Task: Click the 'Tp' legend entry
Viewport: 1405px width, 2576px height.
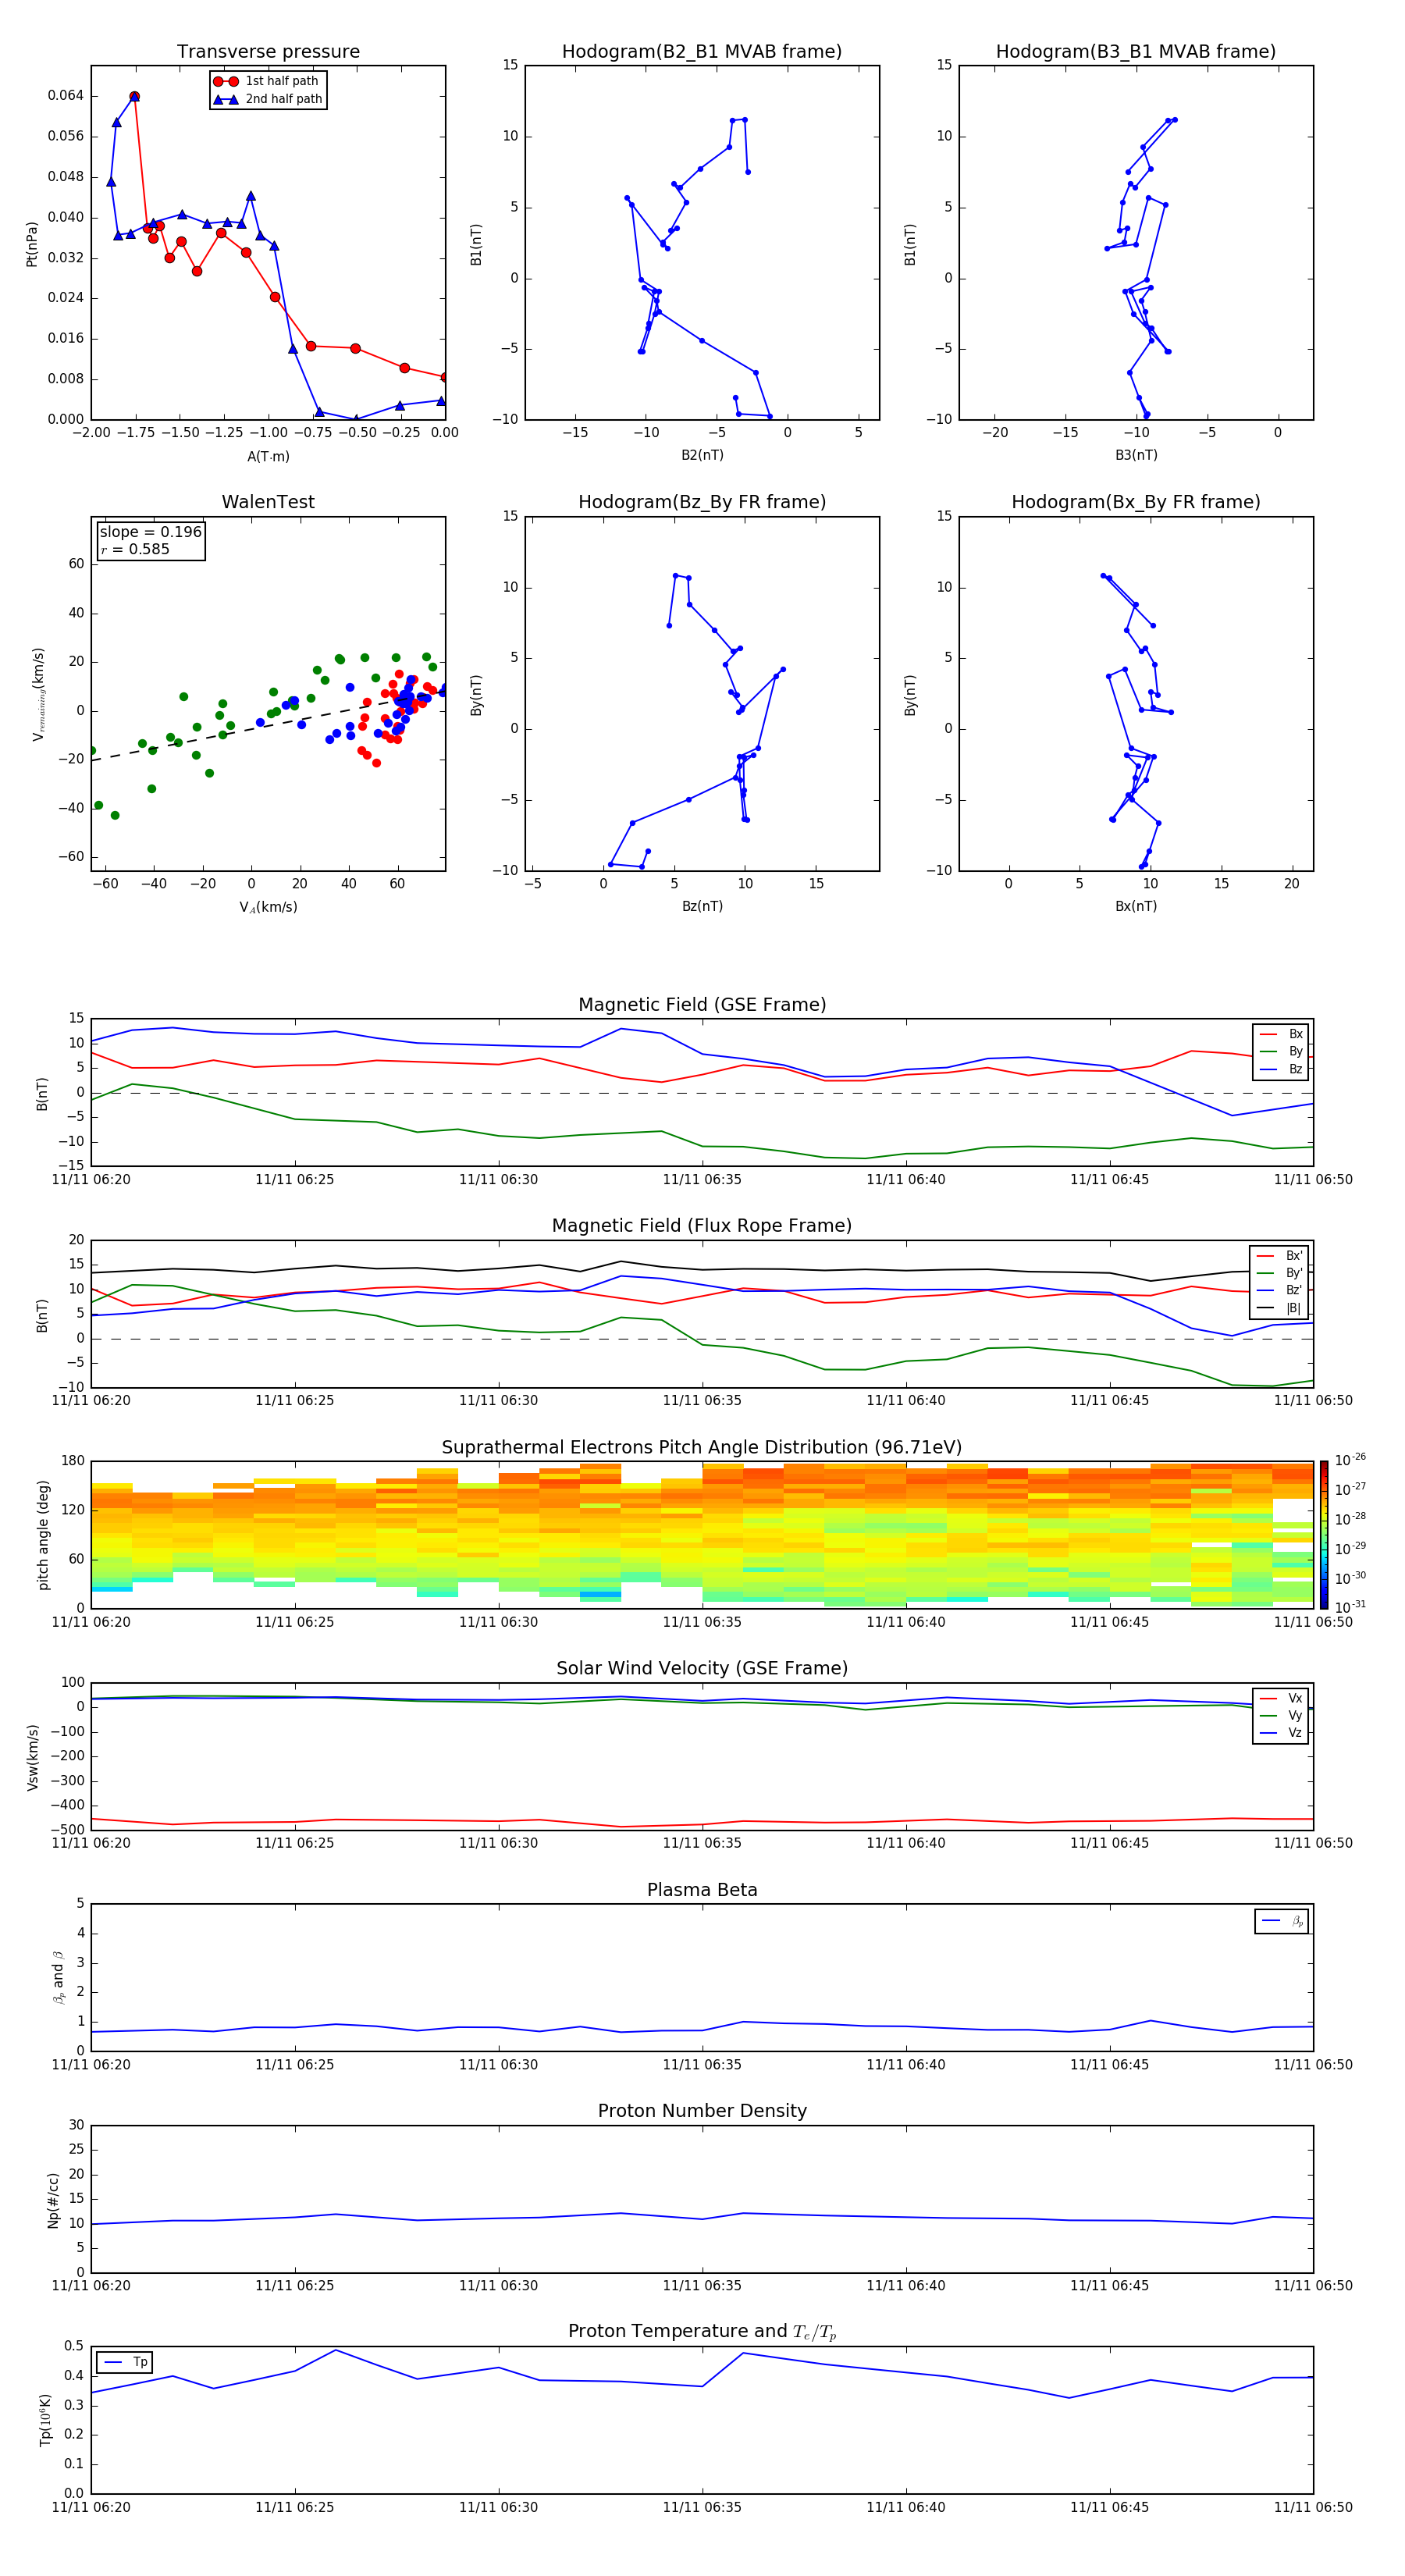Action: pyautogui.click(x=126, y=2362)
